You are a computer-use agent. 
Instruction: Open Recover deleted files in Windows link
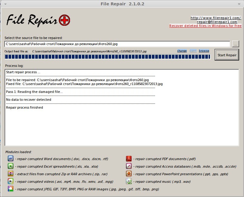[206, 26]
